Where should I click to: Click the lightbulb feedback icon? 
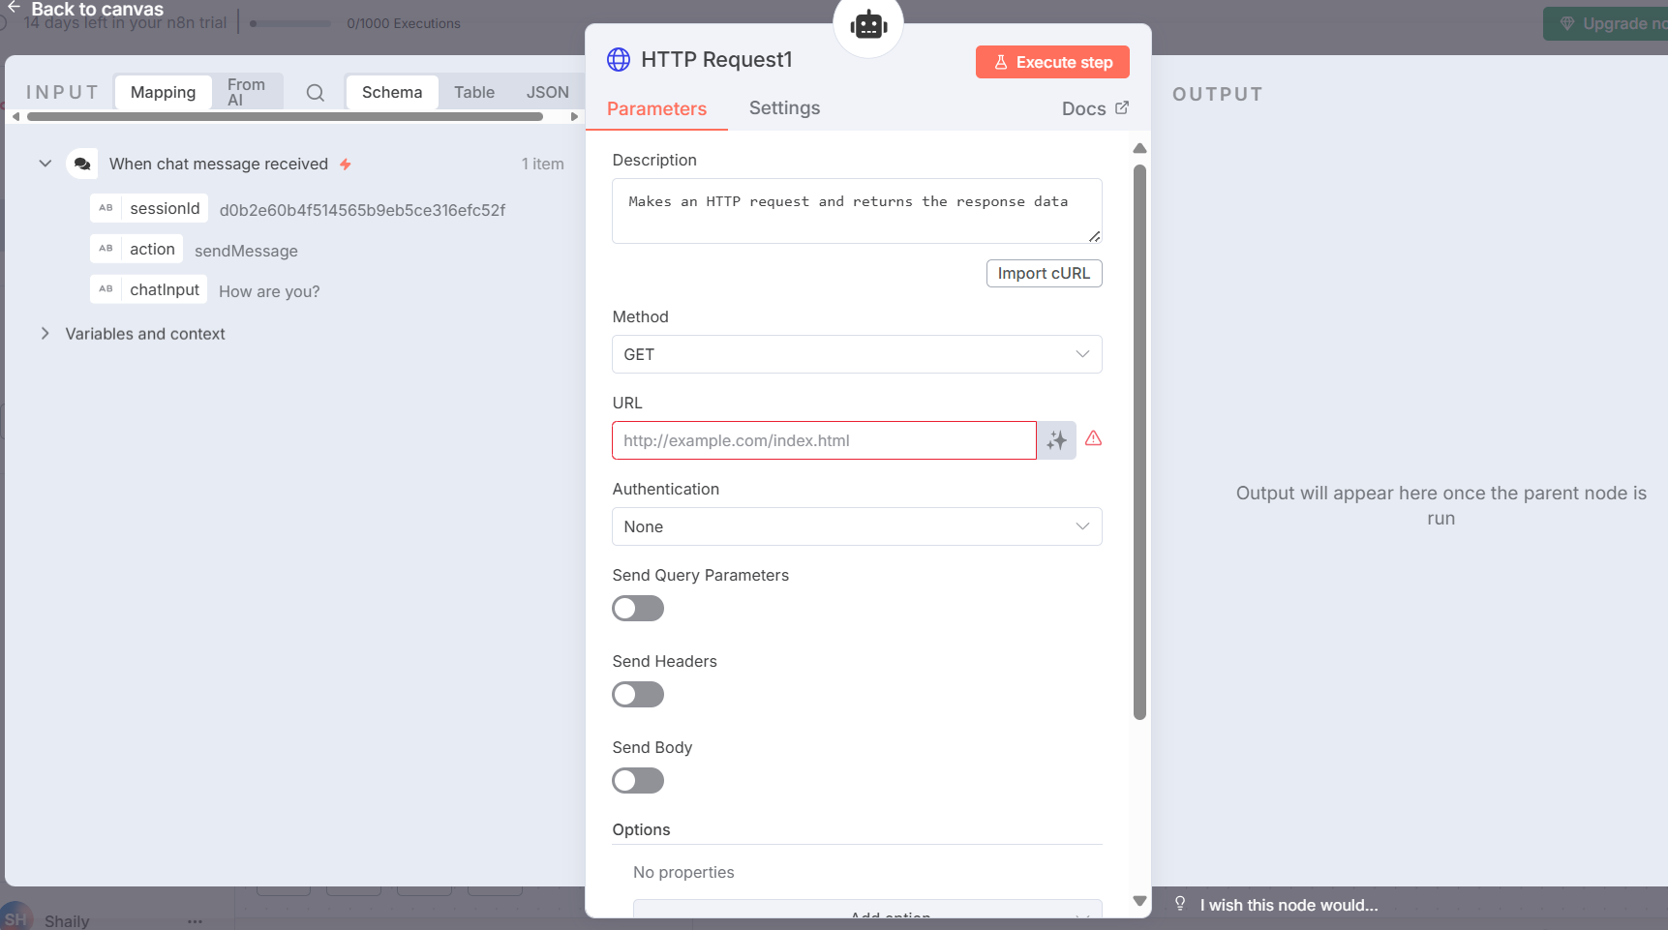1180,904
